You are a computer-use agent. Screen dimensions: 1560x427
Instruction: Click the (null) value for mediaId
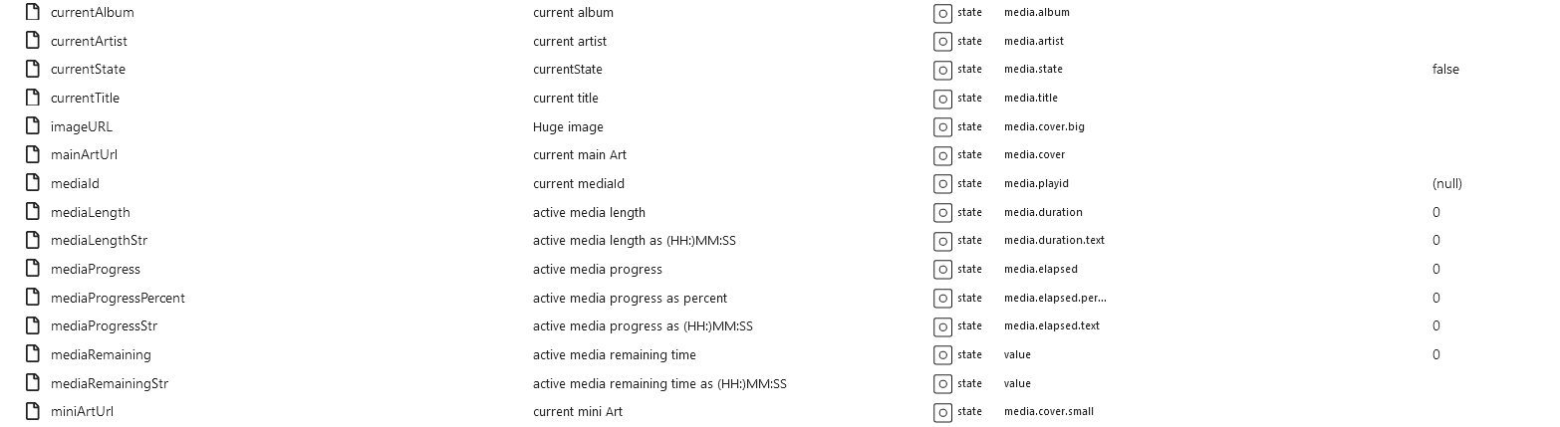tap(1446, 184)
